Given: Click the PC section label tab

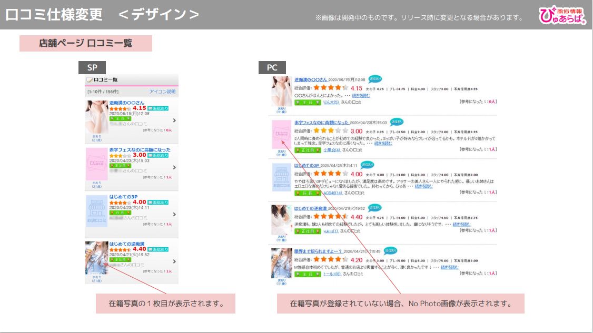Looking at the screenshot, I should coord(272,67).
